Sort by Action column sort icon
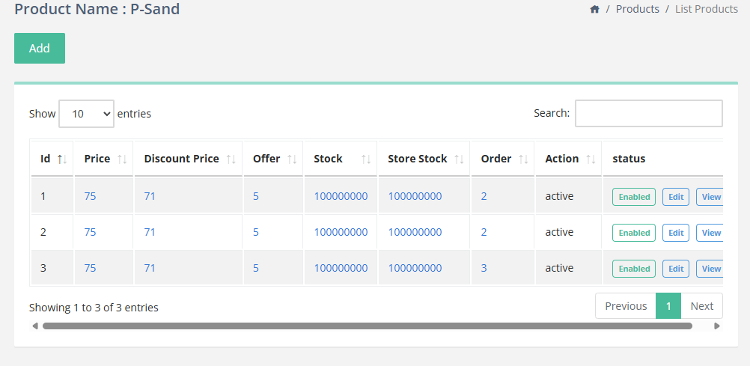The height and width of the screenshot is (366, 750). tap(591, 159)
